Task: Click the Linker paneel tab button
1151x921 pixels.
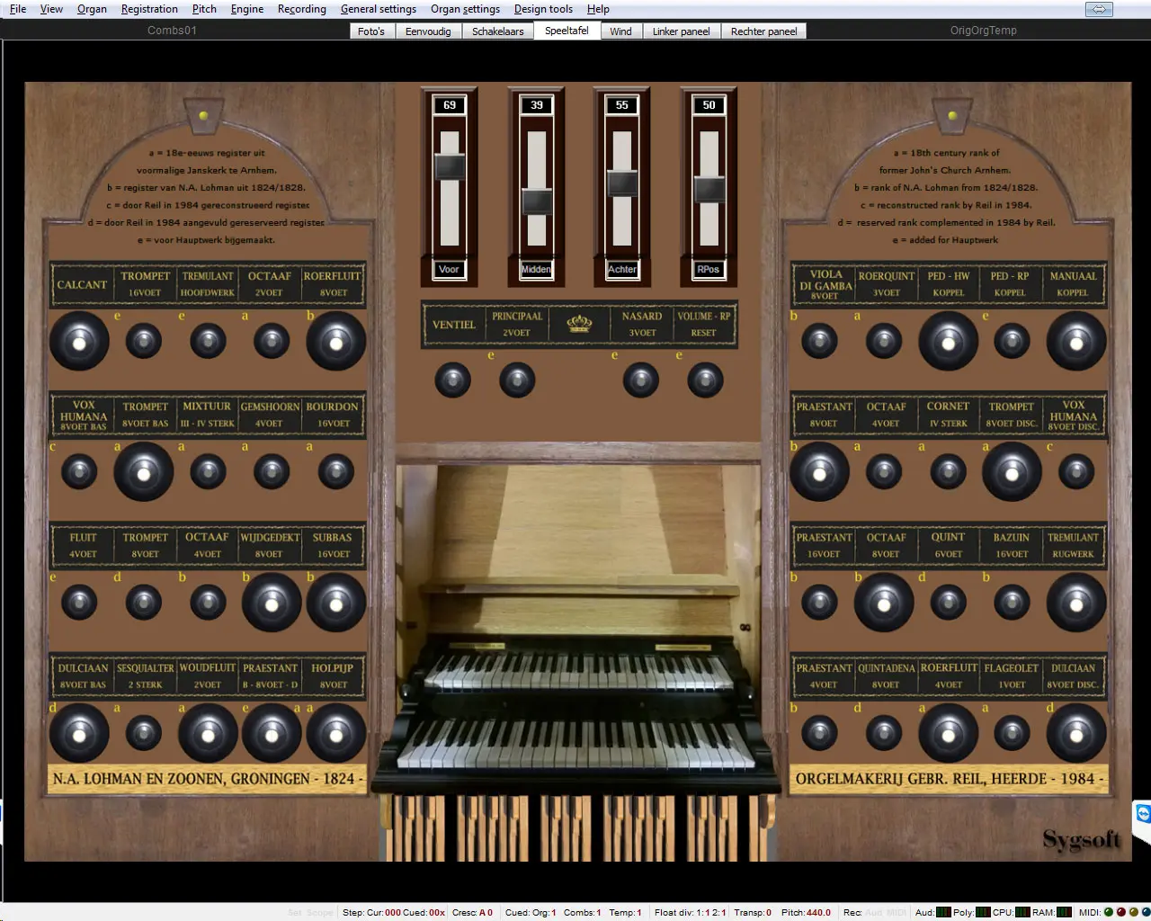Action: click(681, 31)
